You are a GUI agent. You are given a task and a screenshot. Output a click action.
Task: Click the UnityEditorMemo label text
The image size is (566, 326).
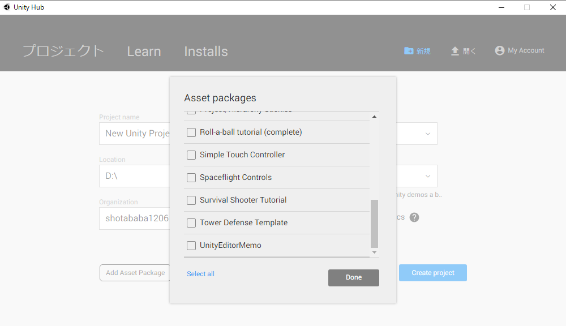click(x=230, y=245)
